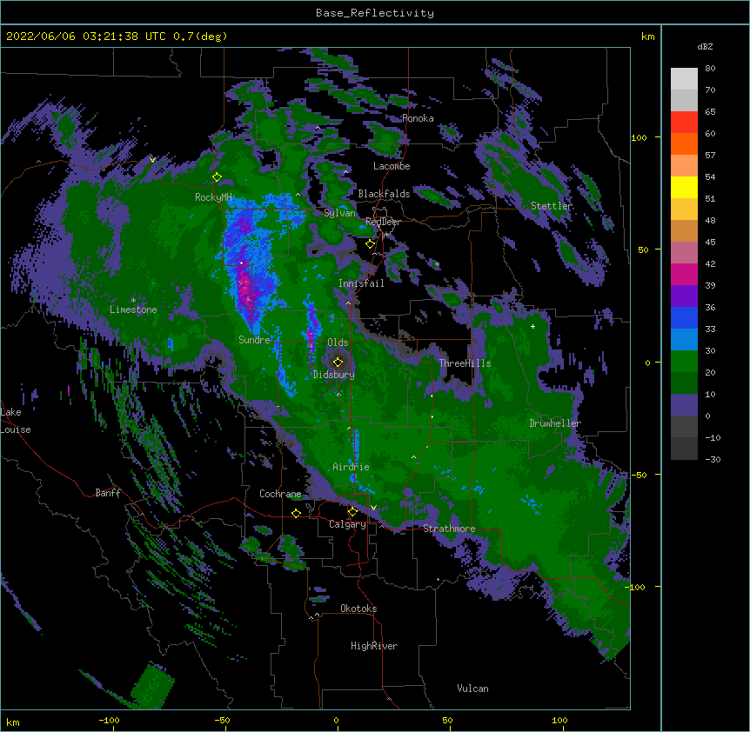Click the Okotoks label
This screenshot has height=732, width=750.
coord(358,609)
